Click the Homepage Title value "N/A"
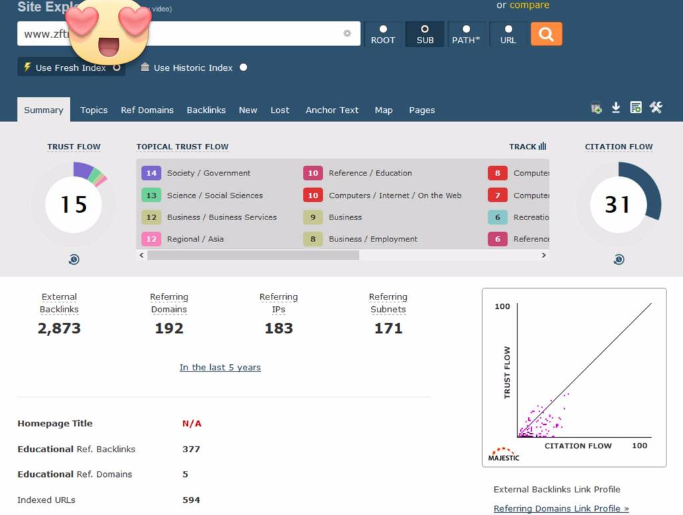The width and height of the screenshot is (683, 515). click(x=191, y=424)
